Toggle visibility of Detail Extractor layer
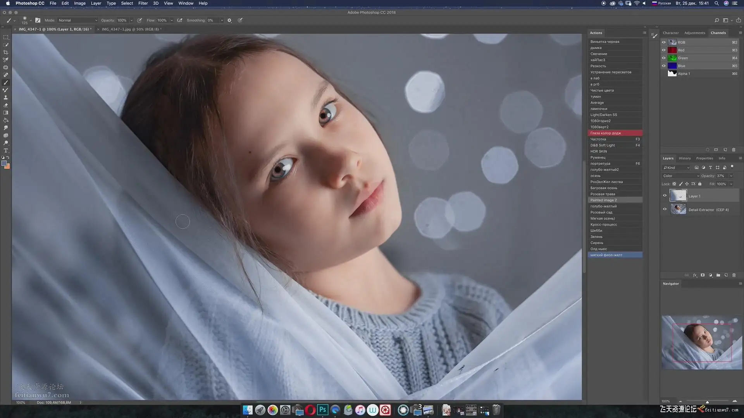Screen dimensions: 744x418 (x=665, y=209)
